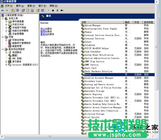Image resolution: width=161 pixels, height=140 pixels.
Task: Open the 文件 menu
Action: [x=9, y=6]
